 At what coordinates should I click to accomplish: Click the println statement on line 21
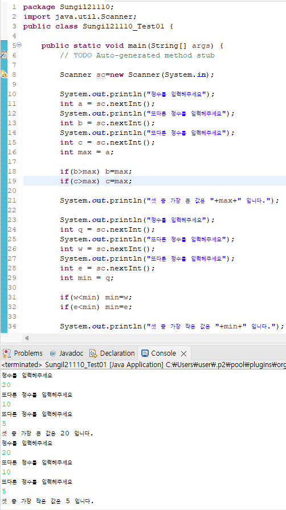coord(169,200)
